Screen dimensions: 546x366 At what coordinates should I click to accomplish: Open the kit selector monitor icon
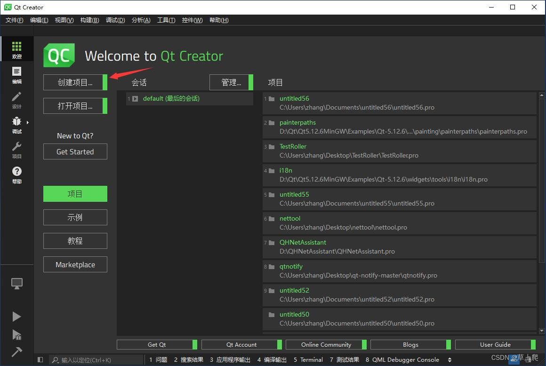16,283
